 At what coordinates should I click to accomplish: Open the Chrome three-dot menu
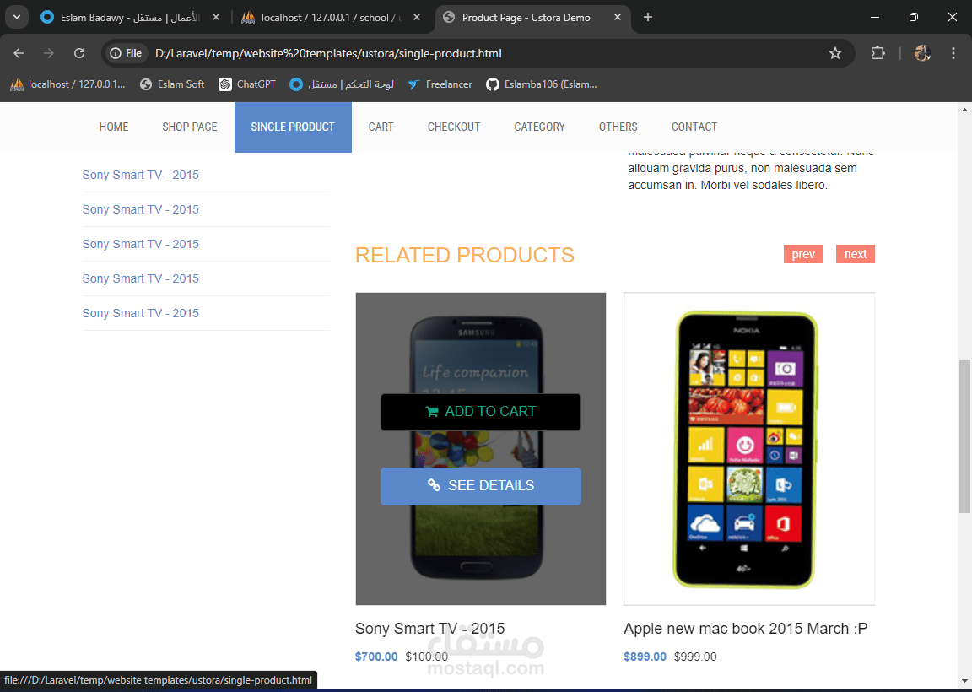click(x=953, y=53)
